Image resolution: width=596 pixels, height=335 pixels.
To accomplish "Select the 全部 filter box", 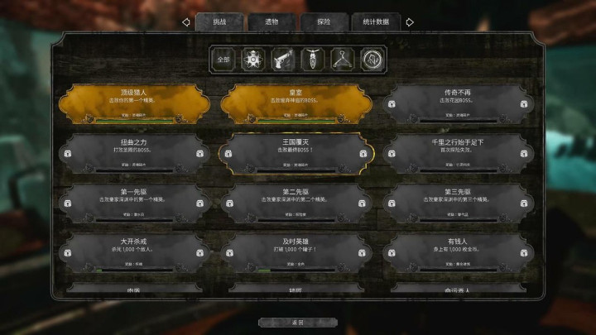I will click(x=223, y=60).
